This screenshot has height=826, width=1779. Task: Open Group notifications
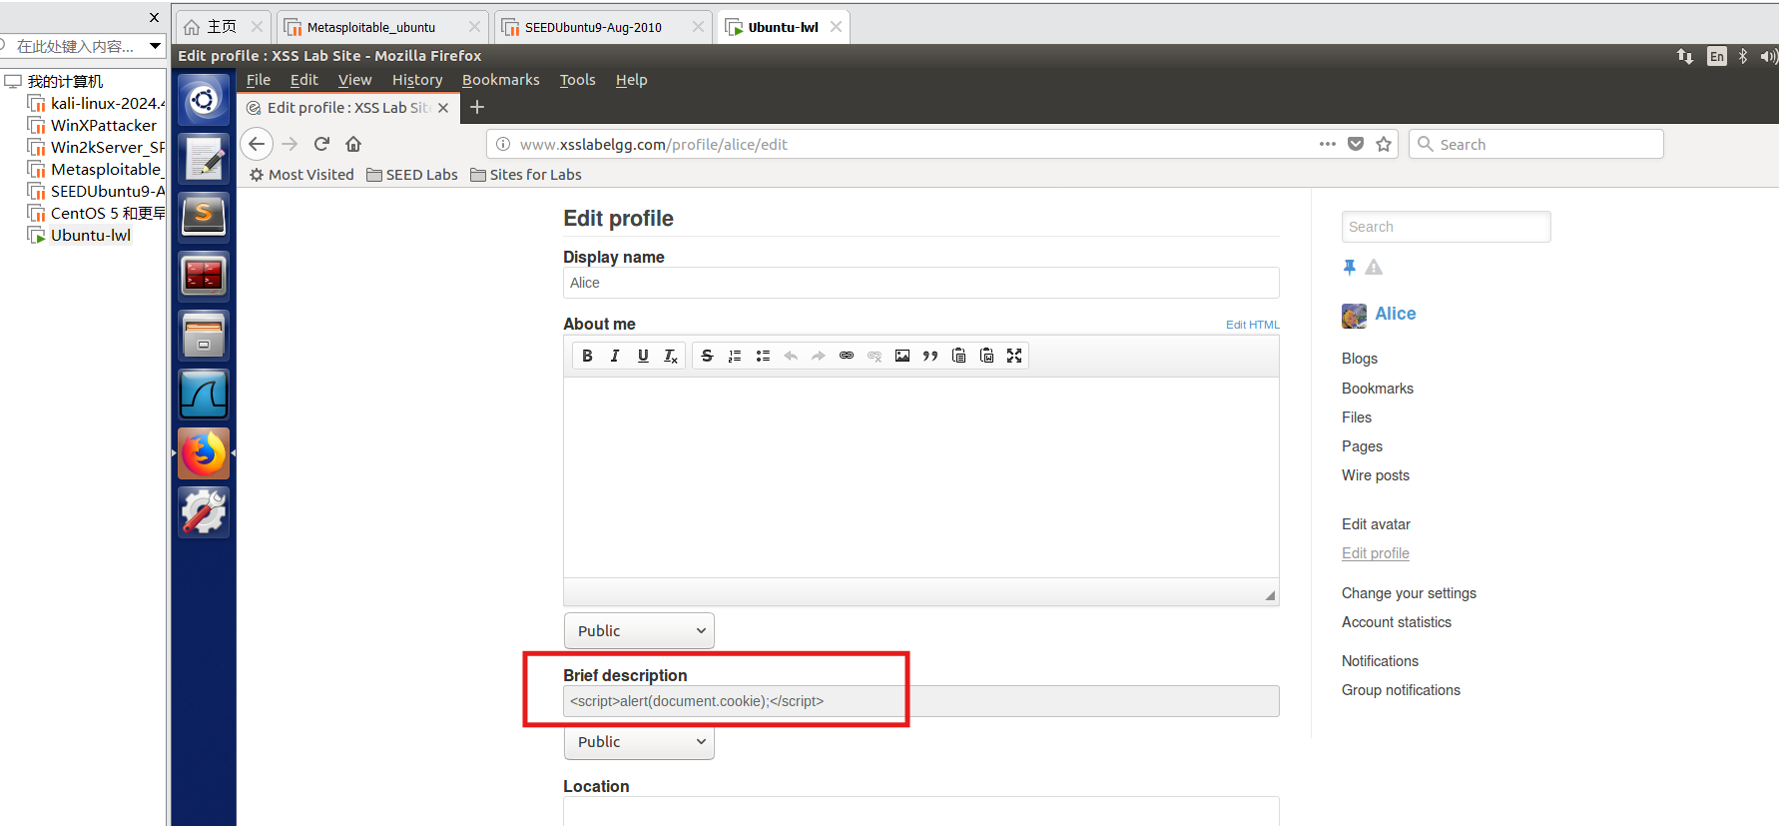click(1401, 690)
